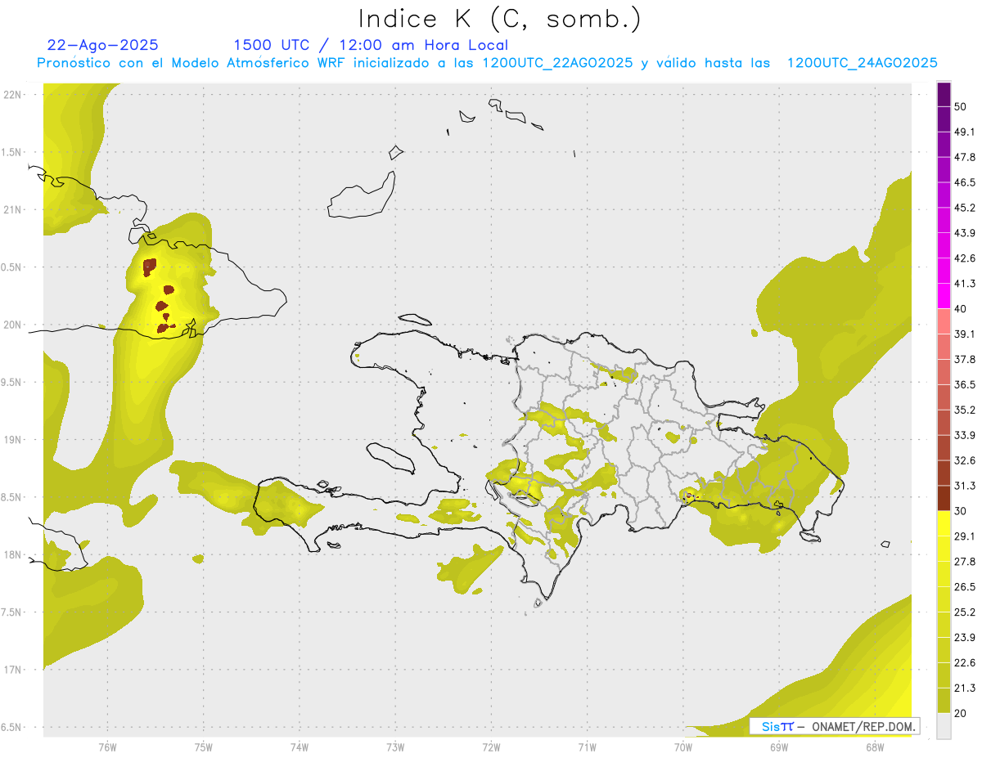Click the '22N' latitude label
The image size is (982, 758).
(12, 95)
